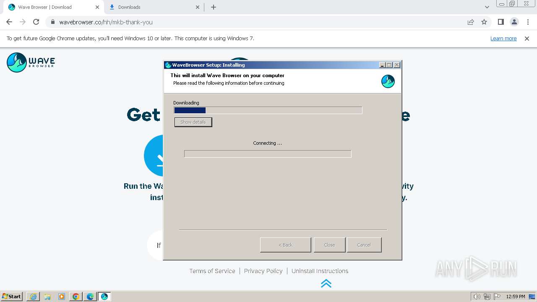This screenshot has height=302, width=537.
Task: Click the Show details button in installer
Action: click(x=193, y=122)
